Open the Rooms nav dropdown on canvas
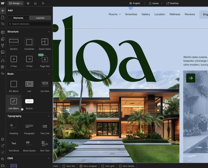Viewport: 208px width, 168px height. click(x=115, y=14)
